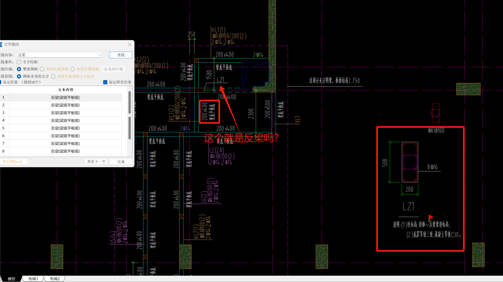Screen dimensions: 503x282
Task: Choose the 本软件添加的文字标注 scope radio
Action: [53, 76]
